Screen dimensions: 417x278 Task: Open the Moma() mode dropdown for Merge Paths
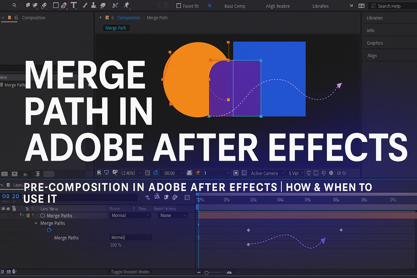(x=131, y=237)
